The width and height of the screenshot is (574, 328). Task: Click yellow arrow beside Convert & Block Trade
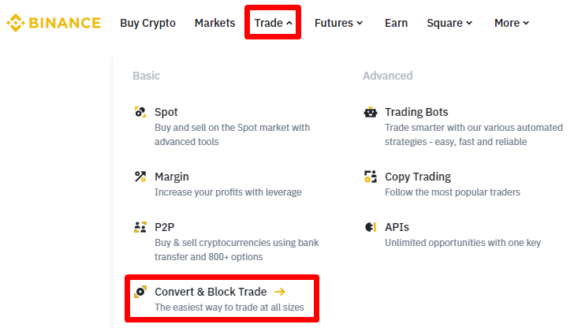[280, 292]
